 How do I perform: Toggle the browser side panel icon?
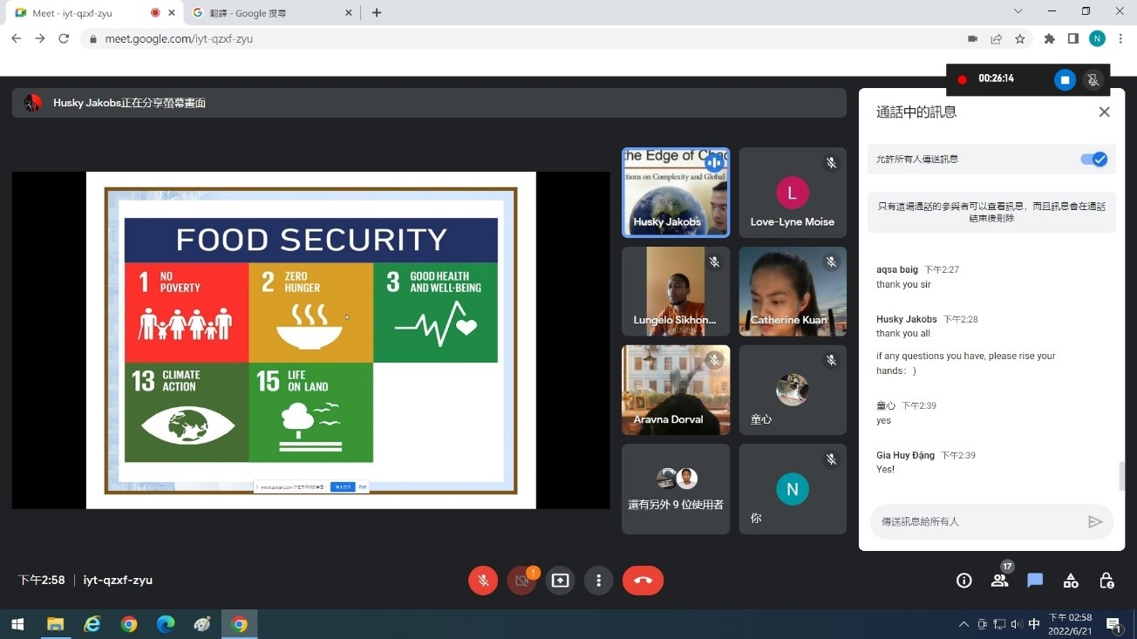(x=1073, y=38)
